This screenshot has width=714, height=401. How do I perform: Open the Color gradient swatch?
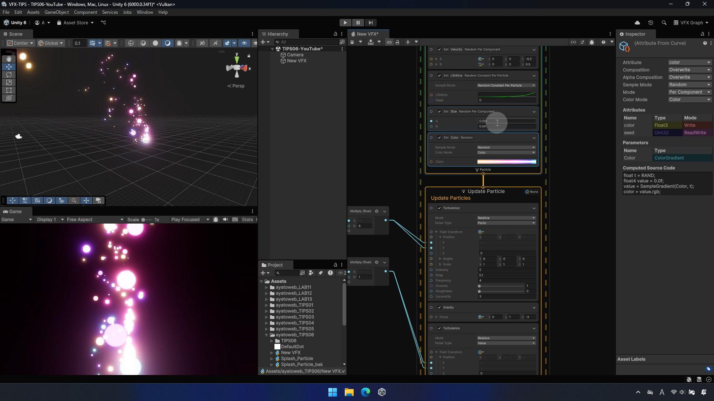[506, 162]
